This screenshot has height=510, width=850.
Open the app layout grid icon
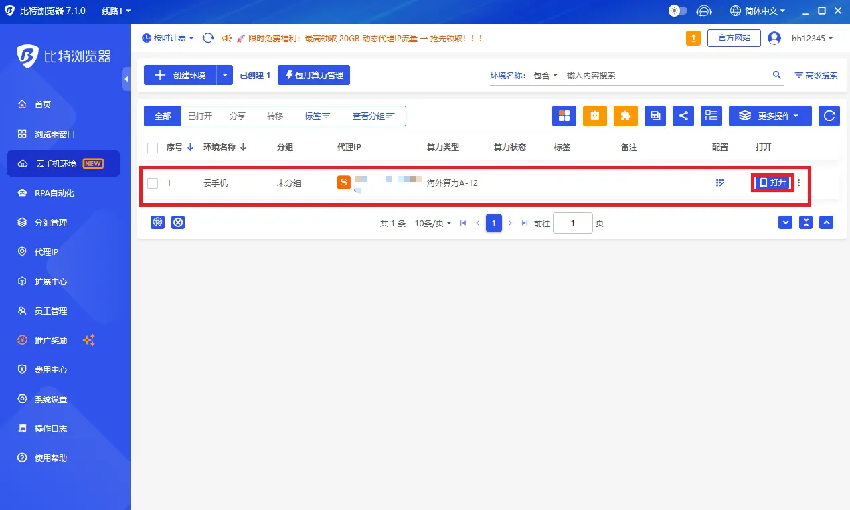(x=564, y=116)
